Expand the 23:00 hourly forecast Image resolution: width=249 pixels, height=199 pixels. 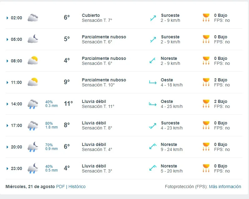(7, 168)
